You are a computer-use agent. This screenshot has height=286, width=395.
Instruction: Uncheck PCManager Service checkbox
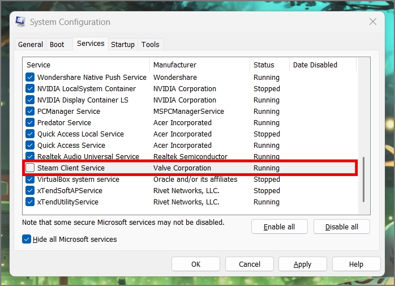30,111
